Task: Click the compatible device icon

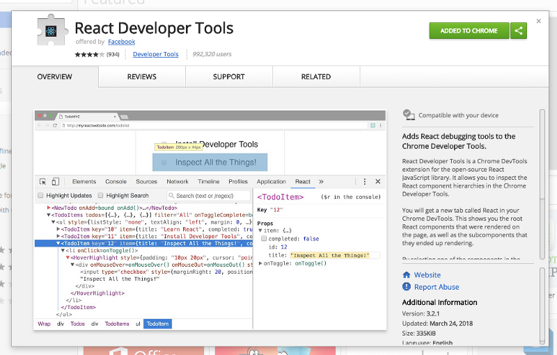Action: (x=409, y=115)
